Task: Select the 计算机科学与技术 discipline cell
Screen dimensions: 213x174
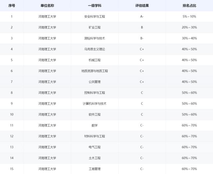Action: click(x=95, y=103)
